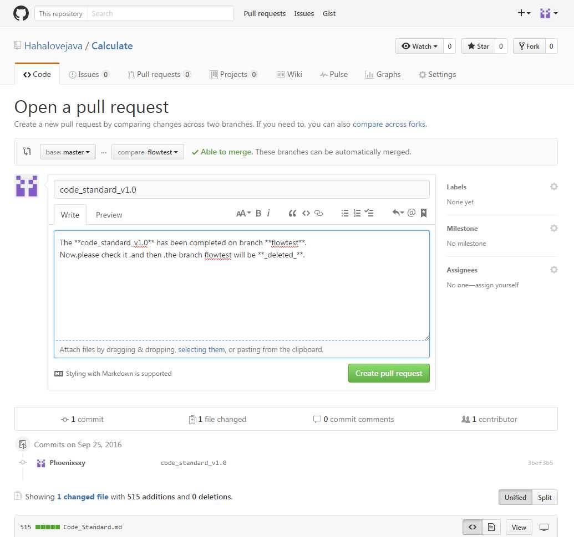
Task: Click the 1 changed file link
Action: point(83,497)
